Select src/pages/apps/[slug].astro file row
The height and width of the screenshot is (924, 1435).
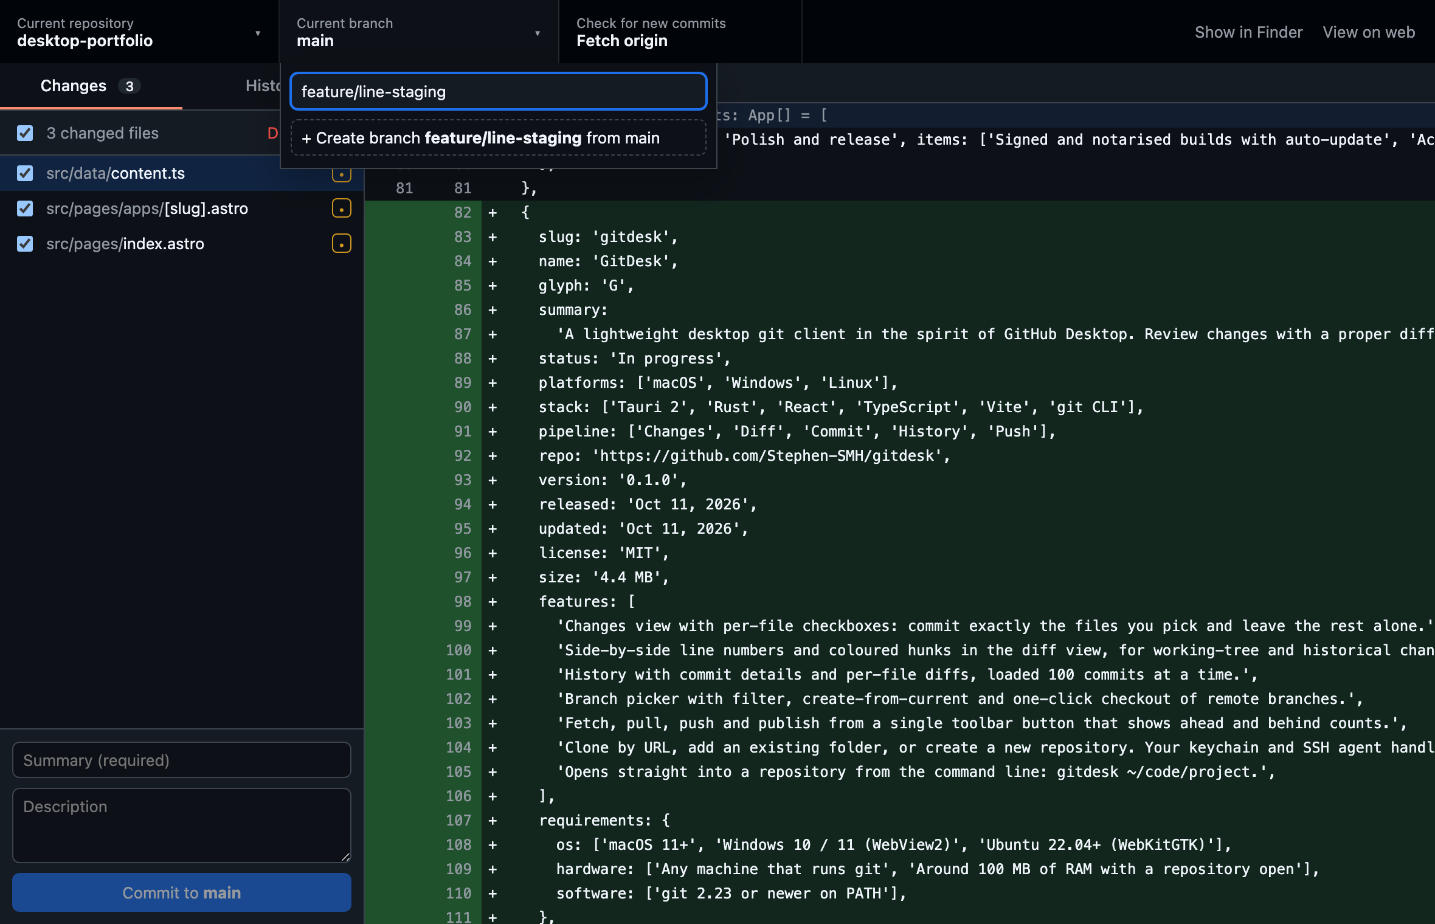(x=182, y=209)
